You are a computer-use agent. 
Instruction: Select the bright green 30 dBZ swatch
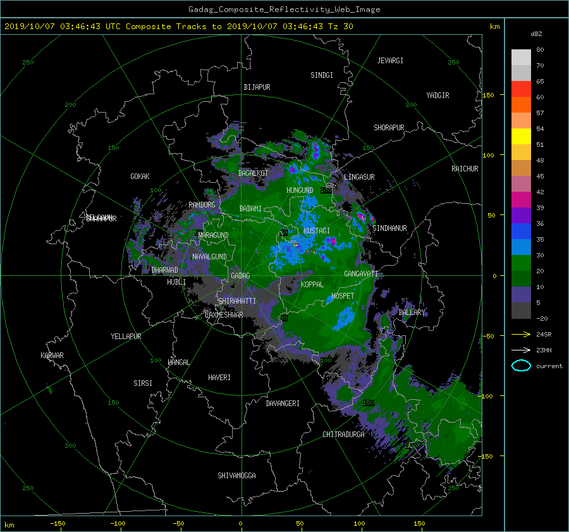click(x=521, y=263)
